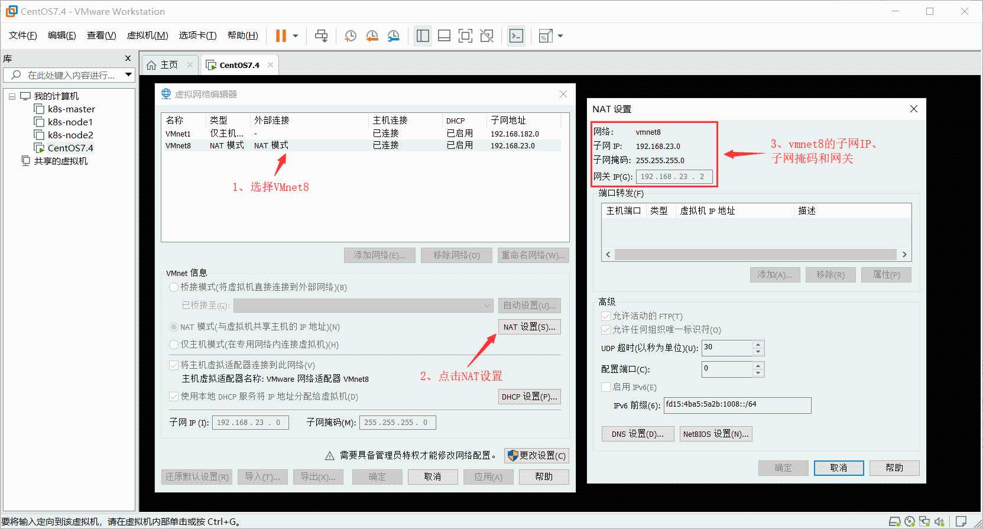The height and width of the screenshot is (529, 983).
Task: Toggle 允许任何组织唯一标识符 checkbox
Action: 606,330
